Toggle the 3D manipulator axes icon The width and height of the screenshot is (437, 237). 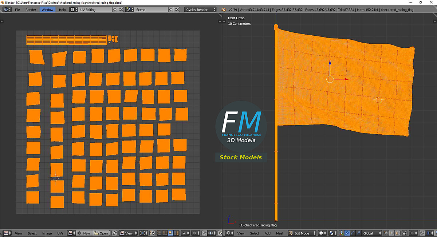pos(342,233)
